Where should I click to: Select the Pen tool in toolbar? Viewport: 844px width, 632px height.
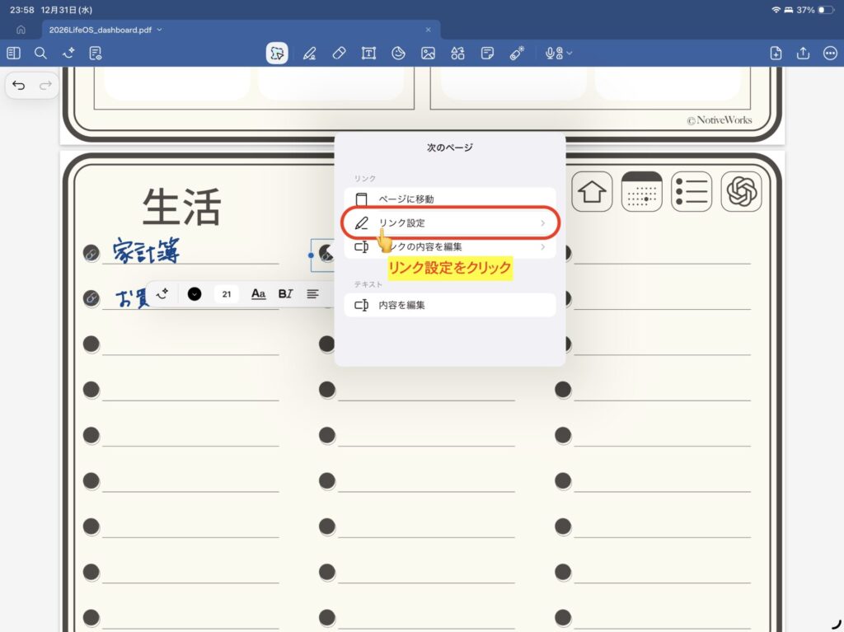click(x=309, y=54)
